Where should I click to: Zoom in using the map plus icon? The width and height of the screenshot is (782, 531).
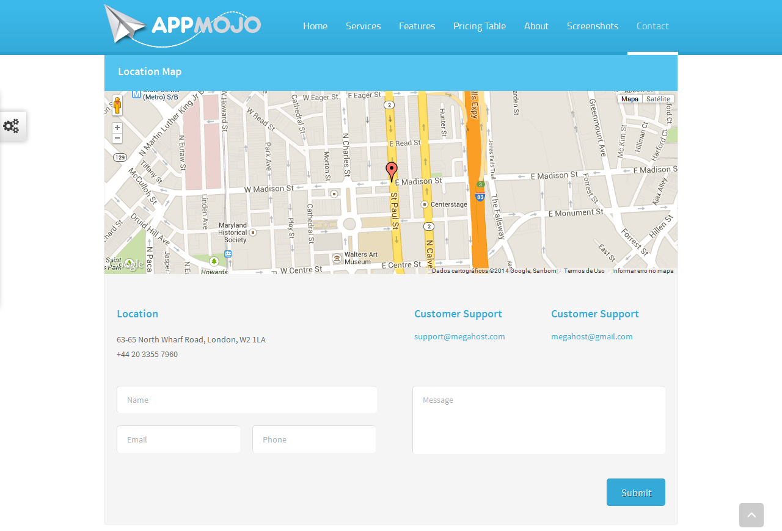click(x=116, y=127)
